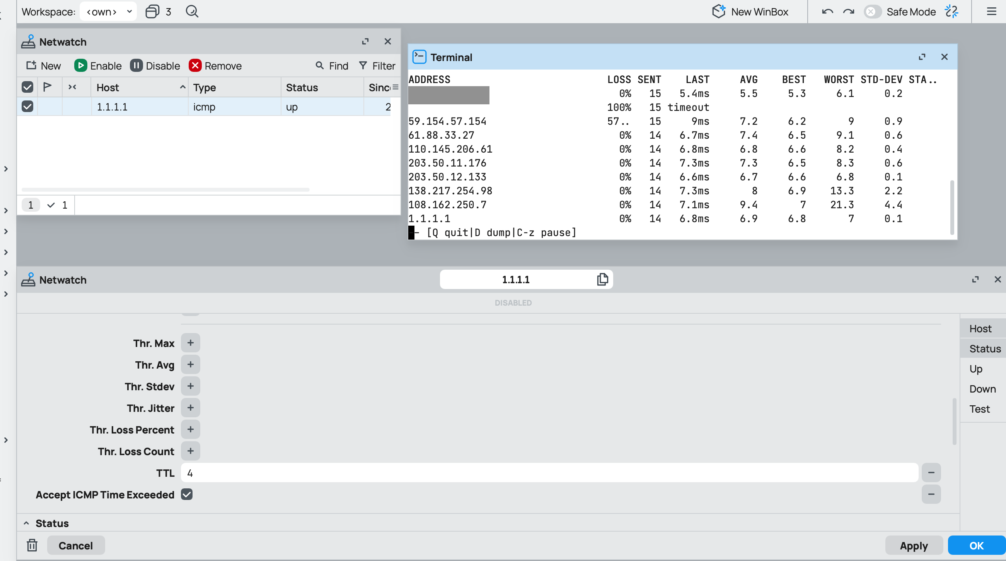Screen dimensions: 1006x561
Task: Uncheck Accept ICMP Time Exceeded checkbox
Action: [187, 494]
